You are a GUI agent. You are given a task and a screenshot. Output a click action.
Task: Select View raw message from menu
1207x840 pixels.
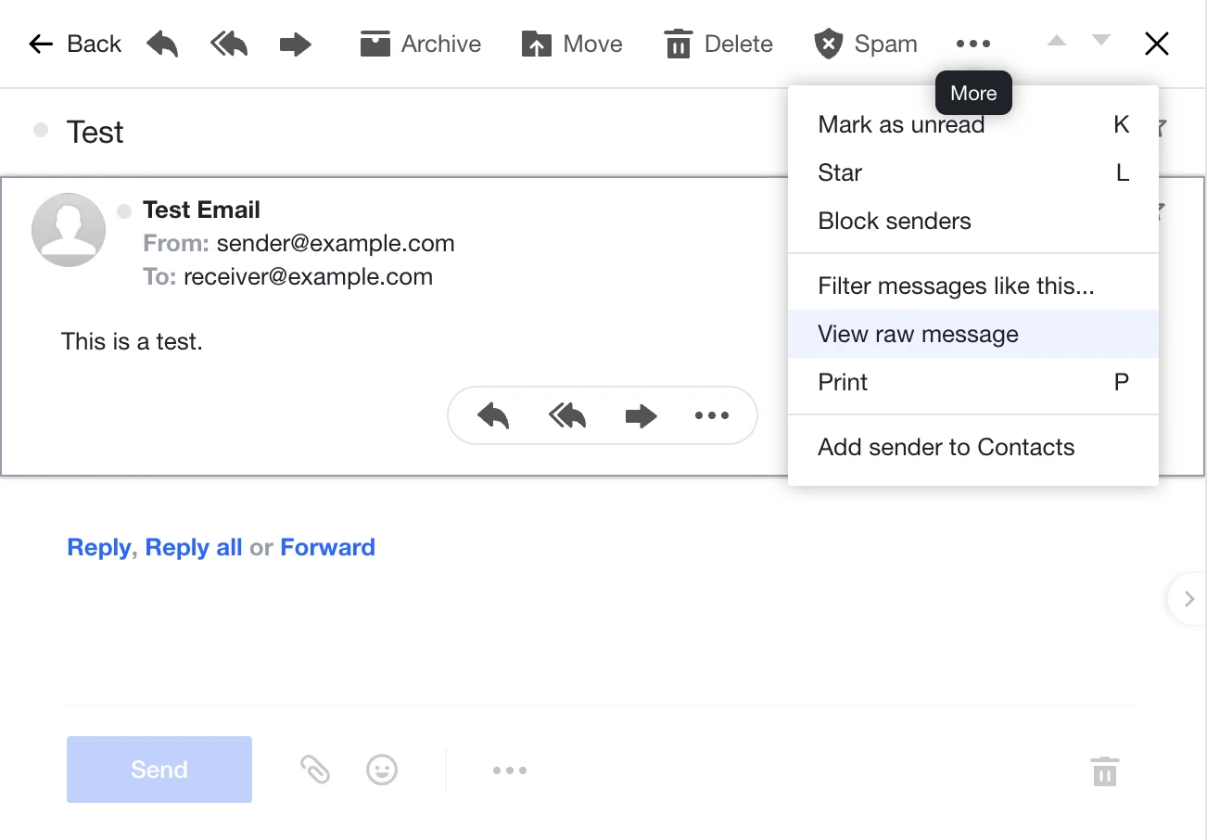point(918,334)
